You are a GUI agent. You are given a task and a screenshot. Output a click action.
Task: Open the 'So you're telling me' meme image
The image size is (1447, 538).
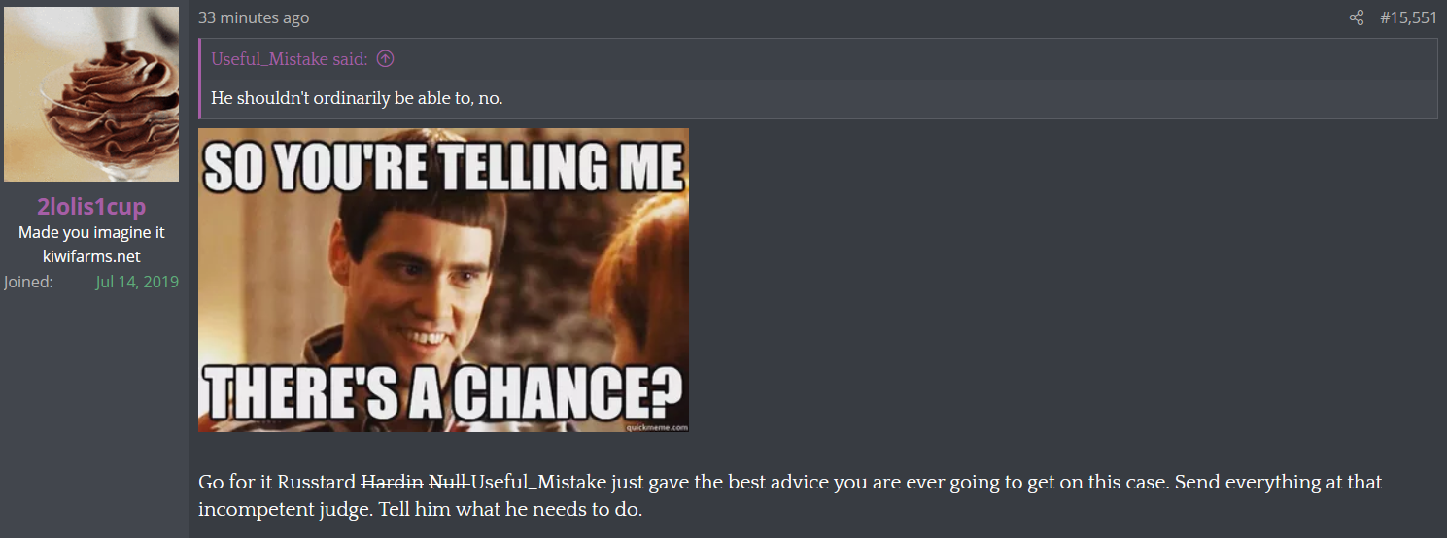[443, 281]
